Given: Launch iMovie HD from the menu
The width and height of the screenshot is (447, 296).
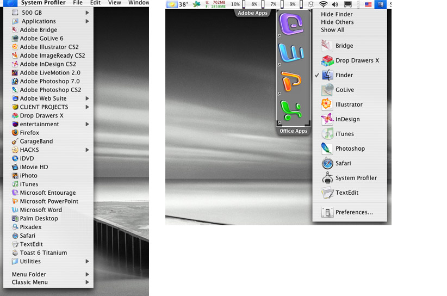Looking at the screenshot, I should coord(48,167).
